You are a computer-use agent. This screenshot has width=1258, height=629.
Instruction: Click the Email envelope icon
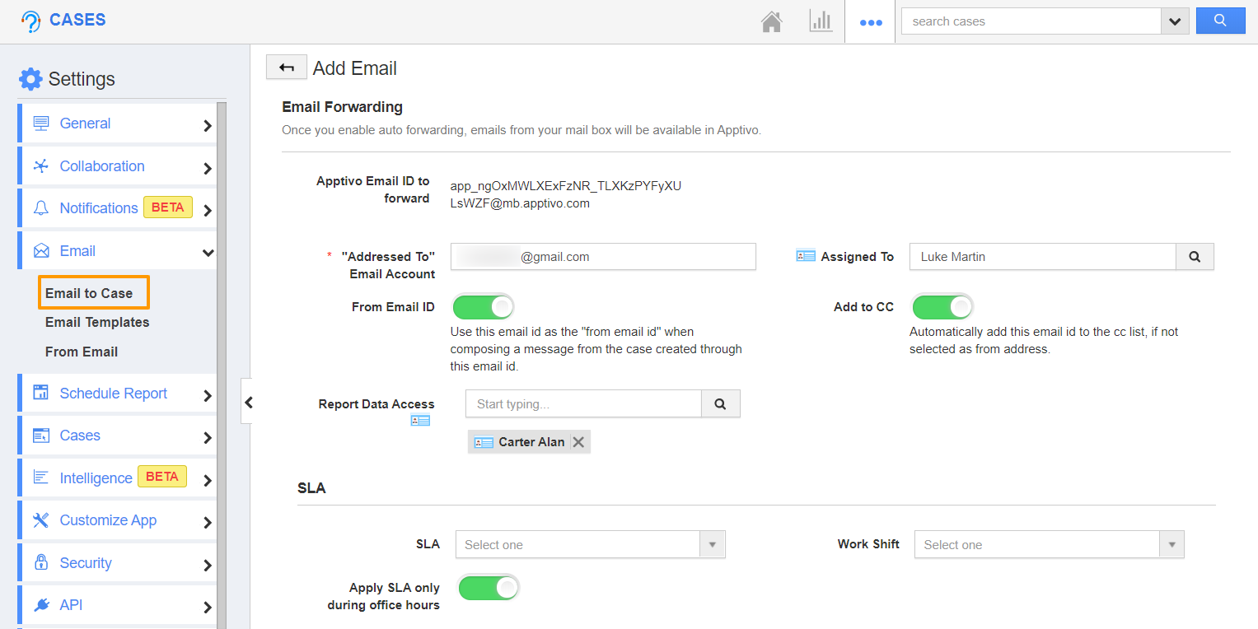(41, 251)
